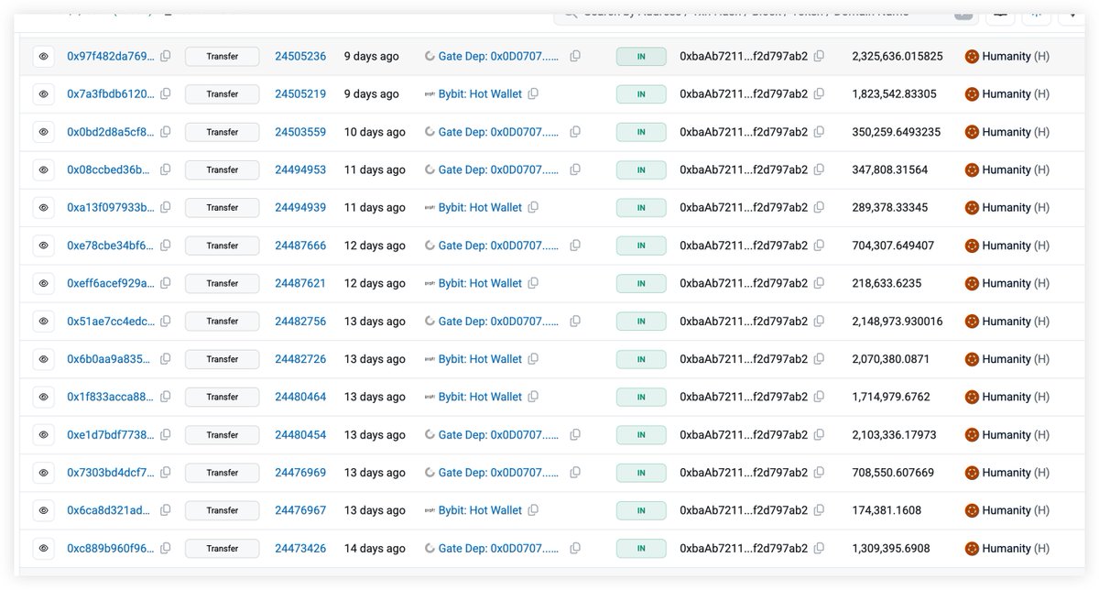Click Gate logo icon in block 24473426 row

click(x=430, y=549)
